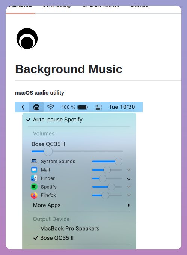Expand the Firefox row chevron

point(129,195)
